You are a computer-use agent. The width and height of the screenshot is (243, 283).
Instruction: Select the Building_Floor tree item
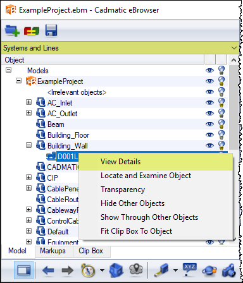tap(68, 135)
